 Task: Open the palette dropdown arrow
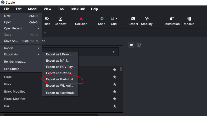pos(114,52)
